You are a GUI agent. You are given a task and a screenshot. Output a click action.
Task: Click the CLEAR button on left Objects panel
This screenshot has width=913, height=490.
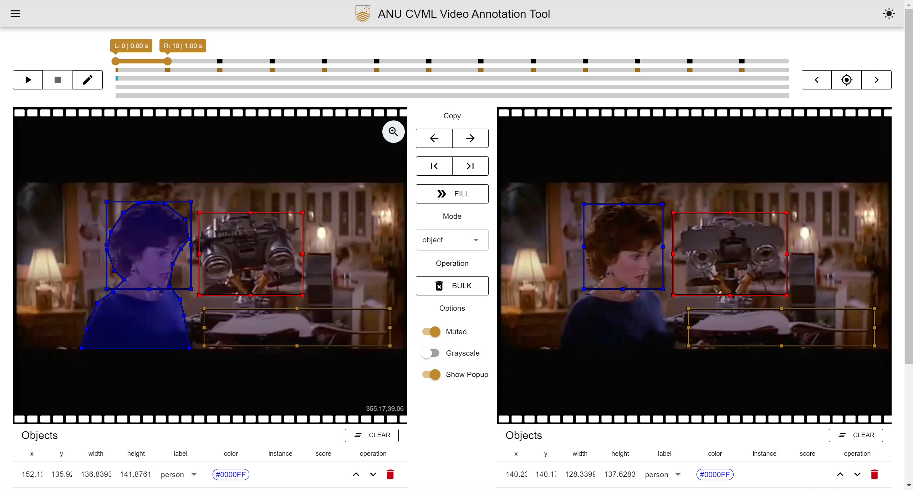(371, 435)
